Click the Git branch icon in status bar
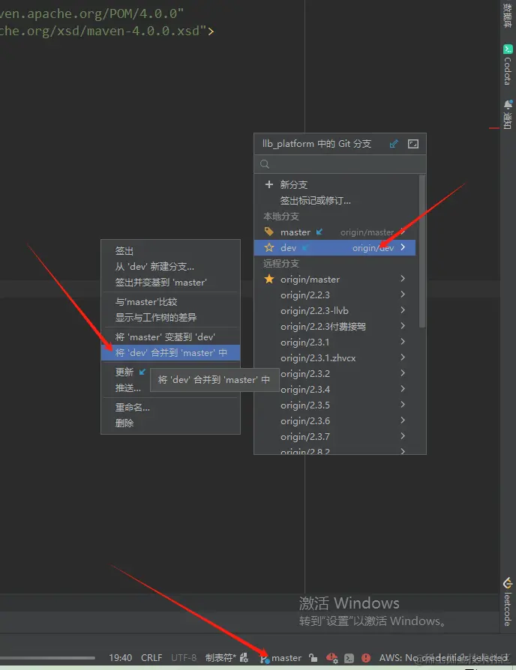The height and width of the screenshot is (670, 516). tap(264, 658)
